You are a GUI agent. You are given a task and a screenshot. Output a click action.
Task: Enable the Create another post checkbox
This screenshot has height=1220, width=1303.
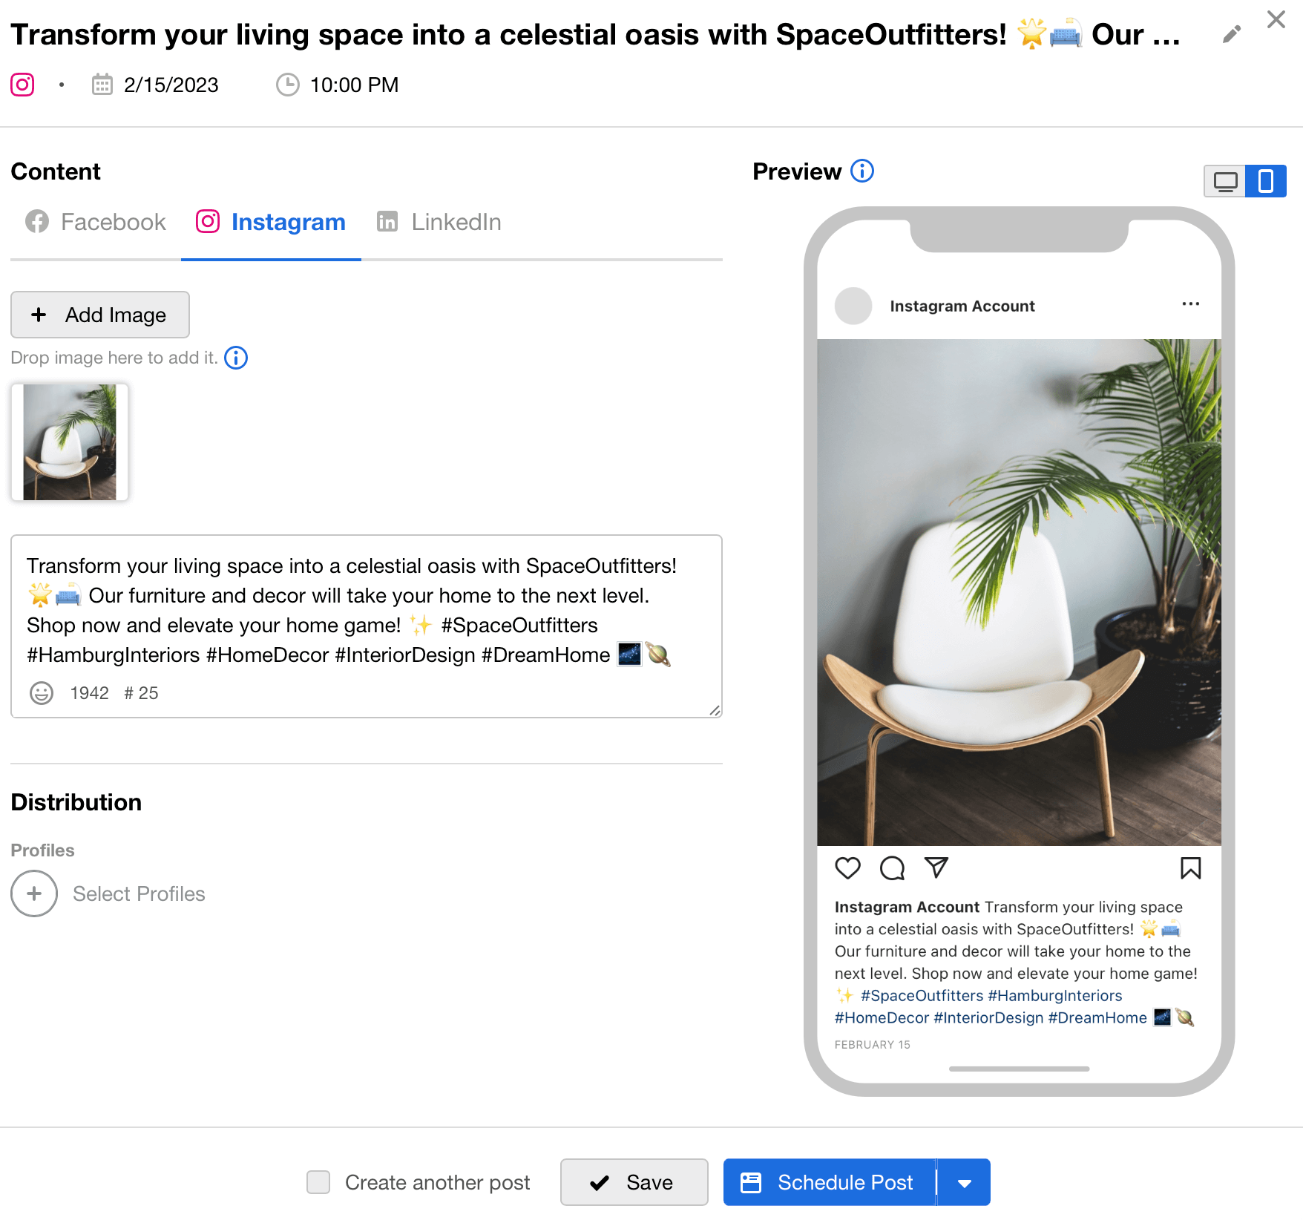(x=318, y=1182)
